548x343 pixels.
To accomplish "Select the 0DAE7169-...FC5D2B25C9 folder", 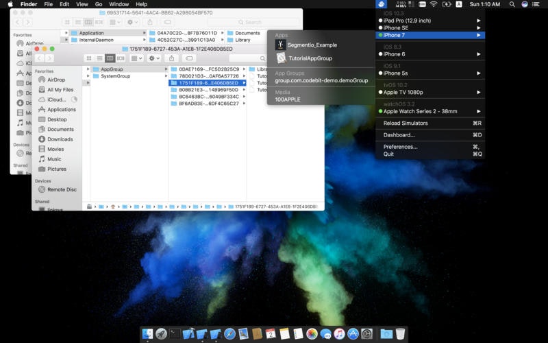I will pos(208,69).
